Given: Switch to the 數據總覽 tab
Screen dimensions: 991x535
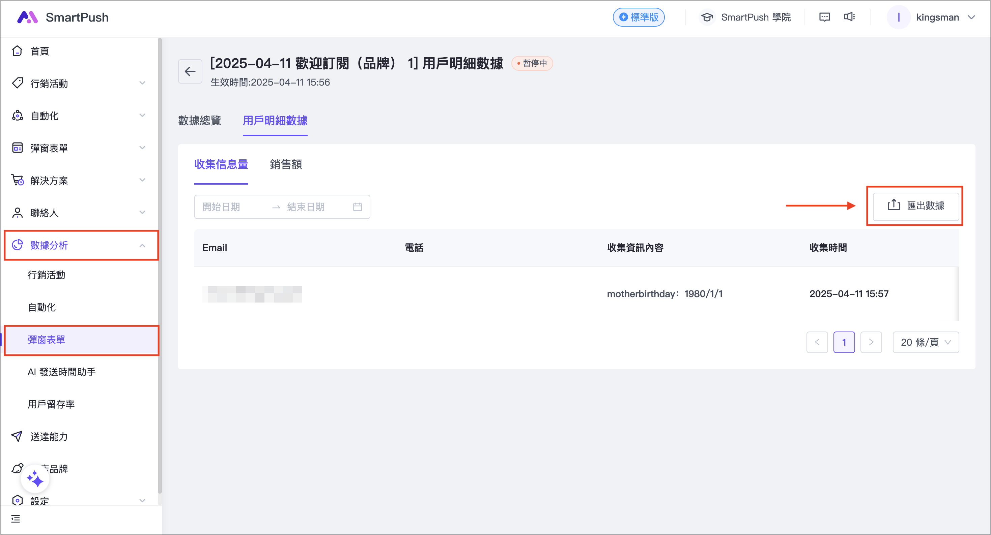Looking at the screenshot, I should [x=200, y=121].
